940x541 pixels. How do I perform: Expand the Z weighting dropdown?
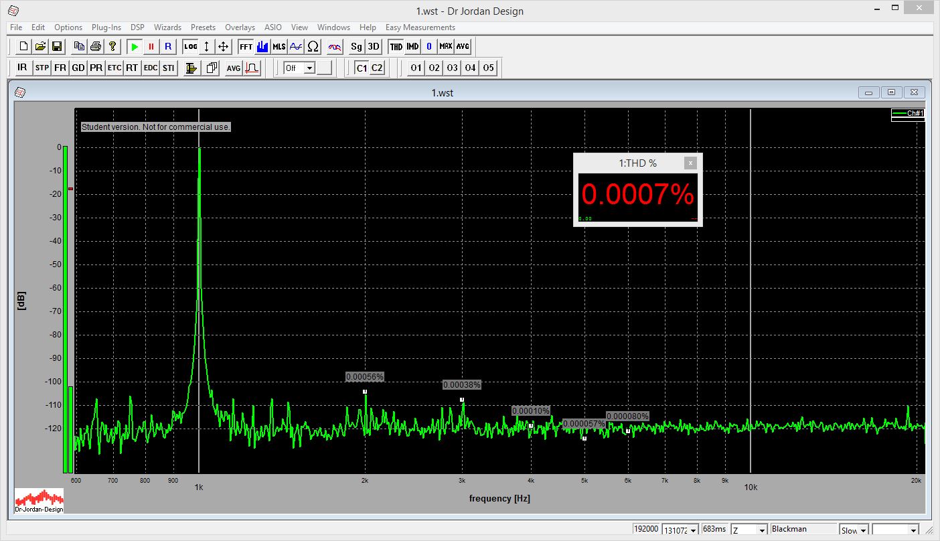click(x=762, y=530)
